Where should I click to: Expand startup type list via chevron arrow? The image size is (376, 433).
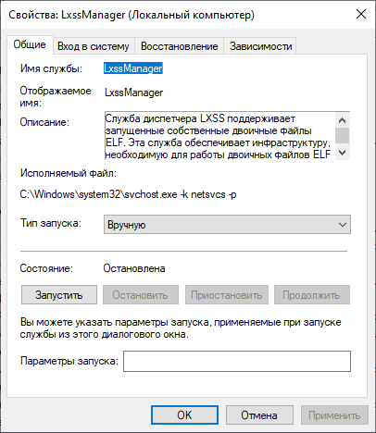point(343,225)
